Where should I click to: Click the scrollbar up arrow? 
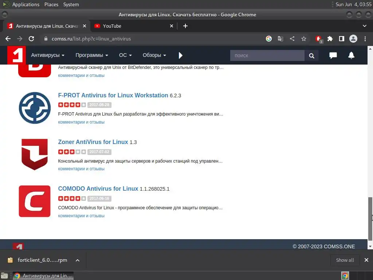click(x=370, y=49)
